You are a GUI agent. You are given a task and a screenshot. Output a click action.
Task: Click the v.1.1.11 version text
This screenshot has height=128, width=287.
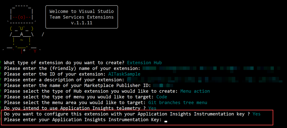pos(82,23)
